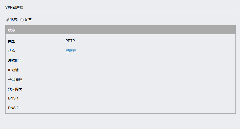
Task: Open the 已断开 status link
Action: click(x=71, y=51)
